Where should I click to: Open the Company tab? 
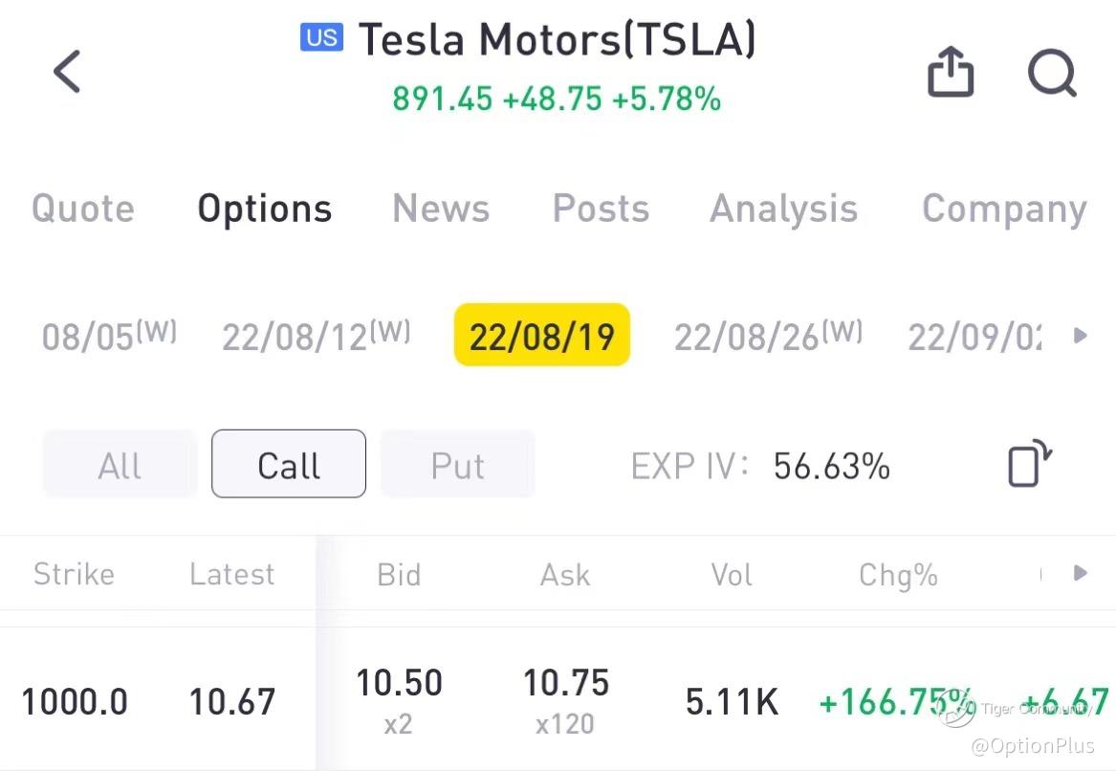[1004, 209]
